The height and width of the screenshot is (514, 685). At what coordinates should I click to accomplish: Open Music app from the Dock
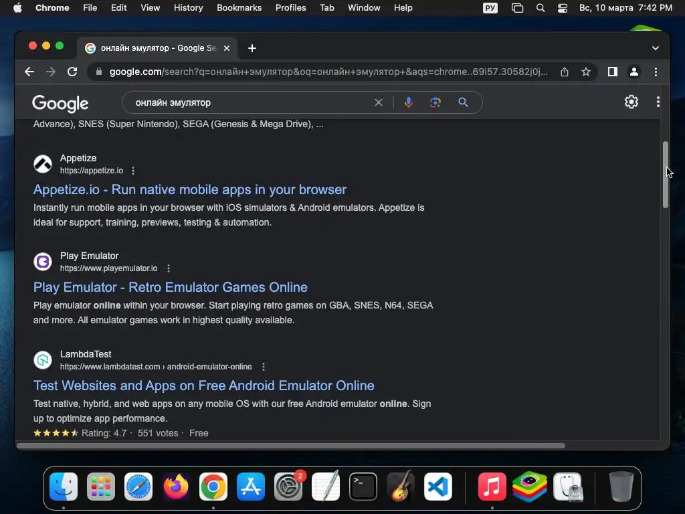coord(492,486)
